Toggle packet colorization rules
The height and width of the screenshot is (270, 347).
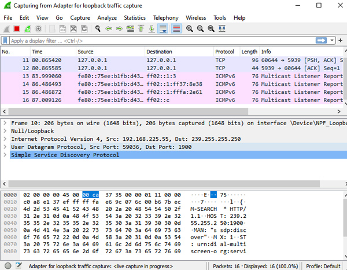point(176,29)
